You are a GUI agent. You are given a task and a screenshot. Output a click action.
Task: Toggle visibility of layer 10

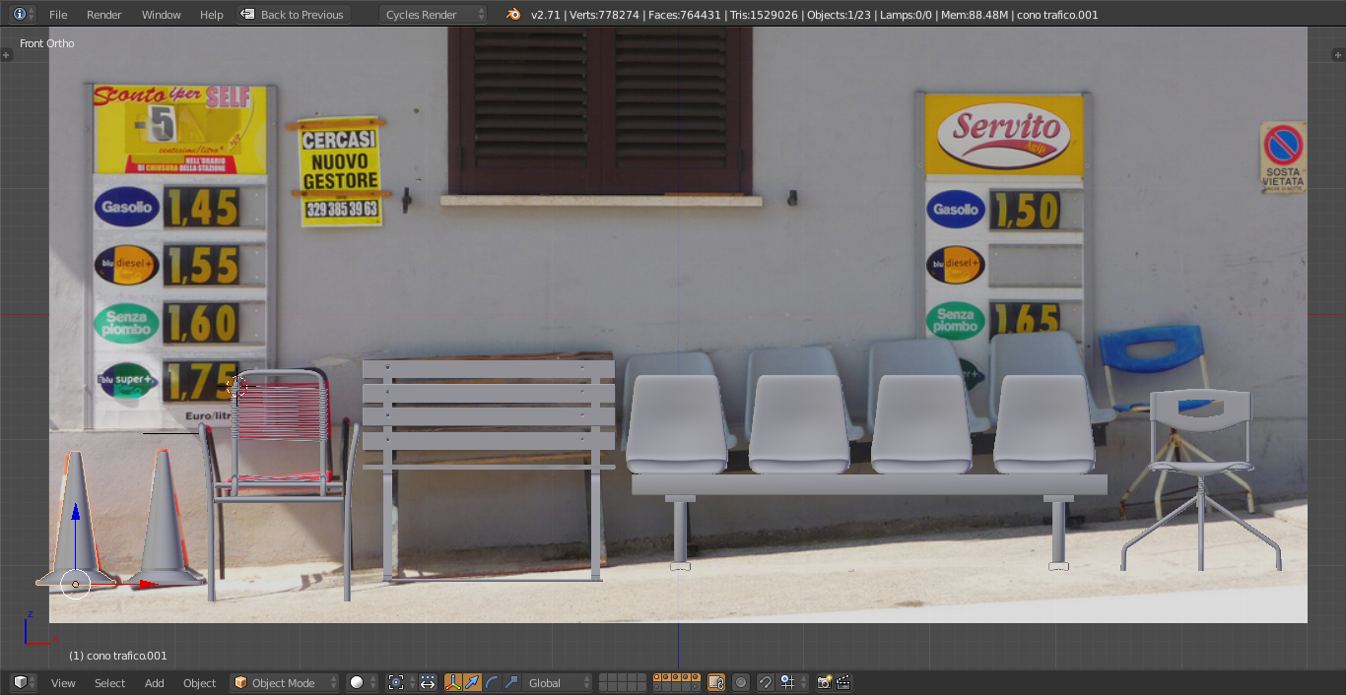(x=696, y=677)
